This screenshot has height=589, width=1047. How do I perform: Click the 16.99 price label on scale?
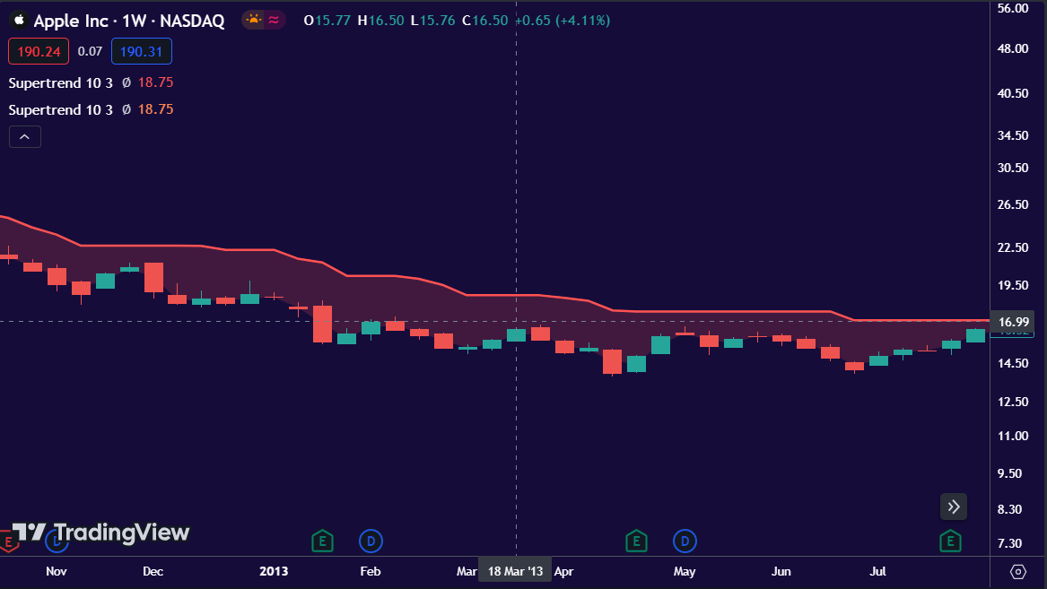click(1013, 321)
